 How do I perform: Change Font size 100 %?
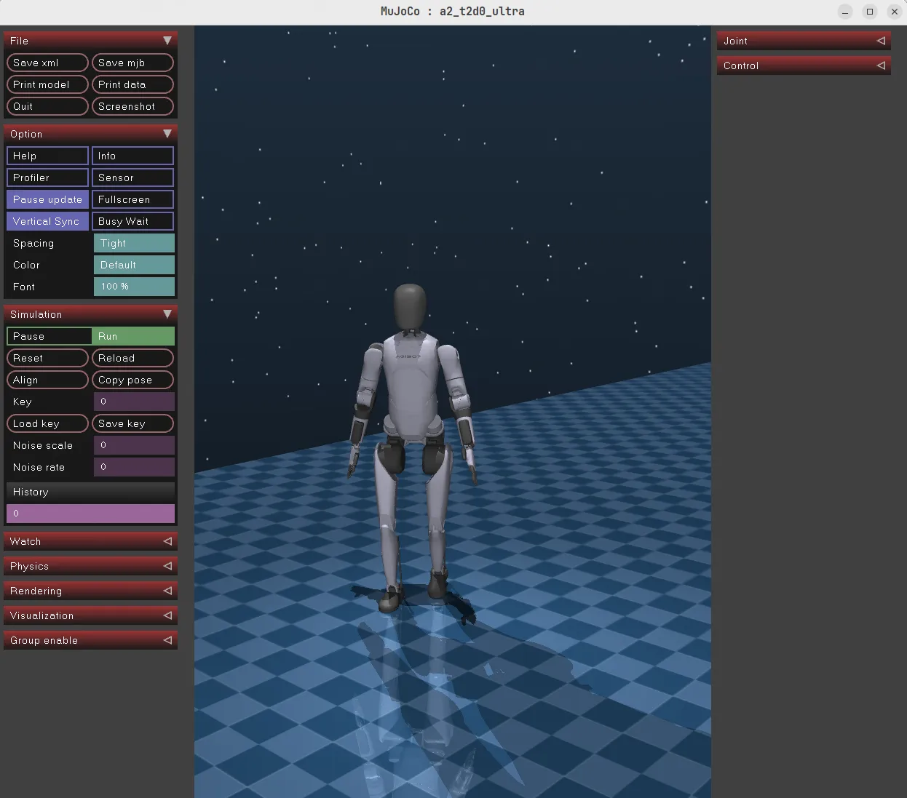coord(134,287)
